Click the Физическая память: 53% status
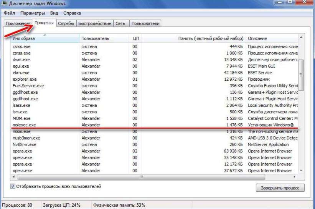The image size is (315, 209). point(119,205)
